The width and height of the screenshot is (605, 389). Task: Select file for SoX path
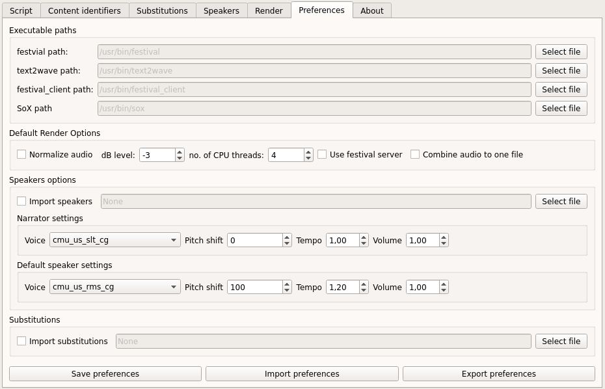coord(561,109)
